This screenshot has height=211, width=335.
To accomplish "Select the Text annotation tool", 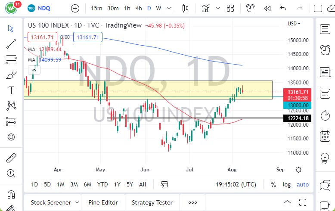I will pos(11,90).
